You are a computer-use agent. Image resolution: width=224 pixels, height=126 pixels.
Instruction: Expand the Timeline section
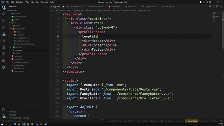[13, 115]
